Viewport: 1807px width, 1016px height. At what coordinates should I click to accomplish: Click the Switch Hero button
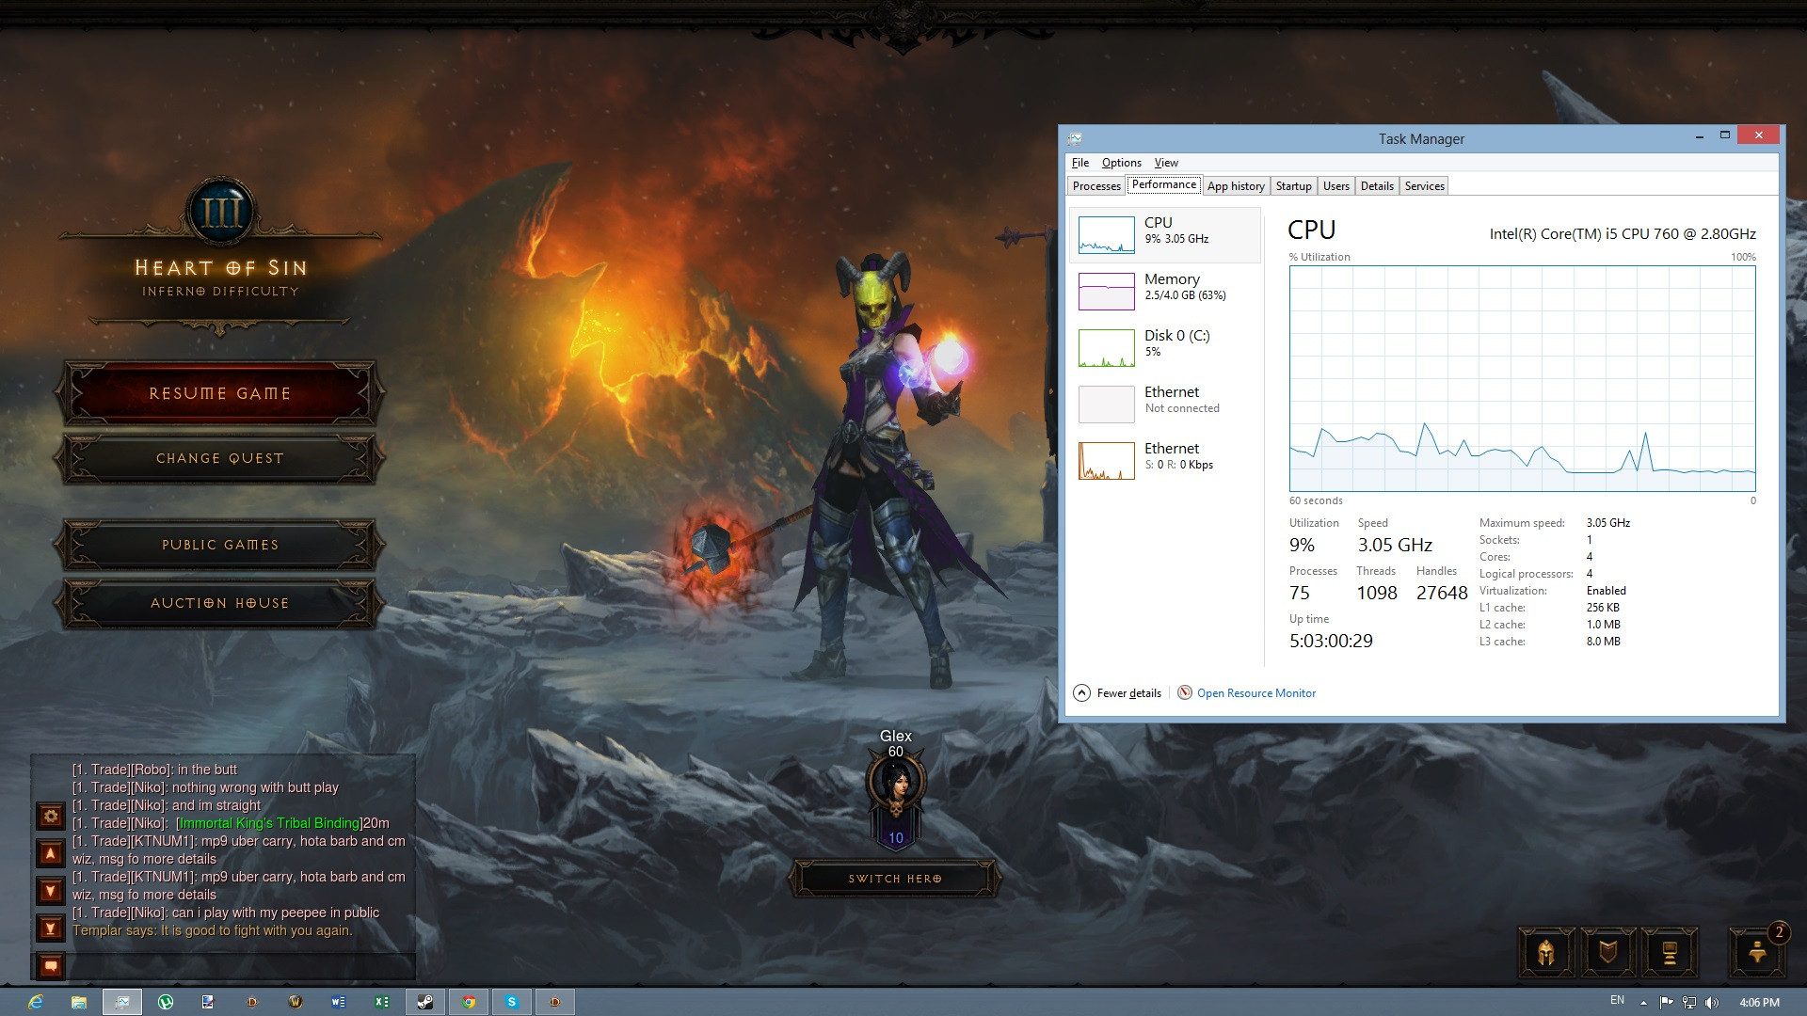tap(895, 879)
